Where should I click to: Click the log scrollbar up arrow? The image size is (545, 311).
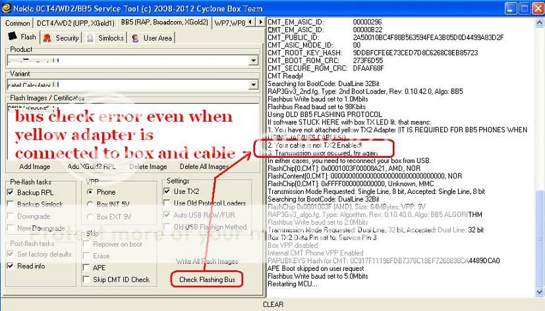539,22
